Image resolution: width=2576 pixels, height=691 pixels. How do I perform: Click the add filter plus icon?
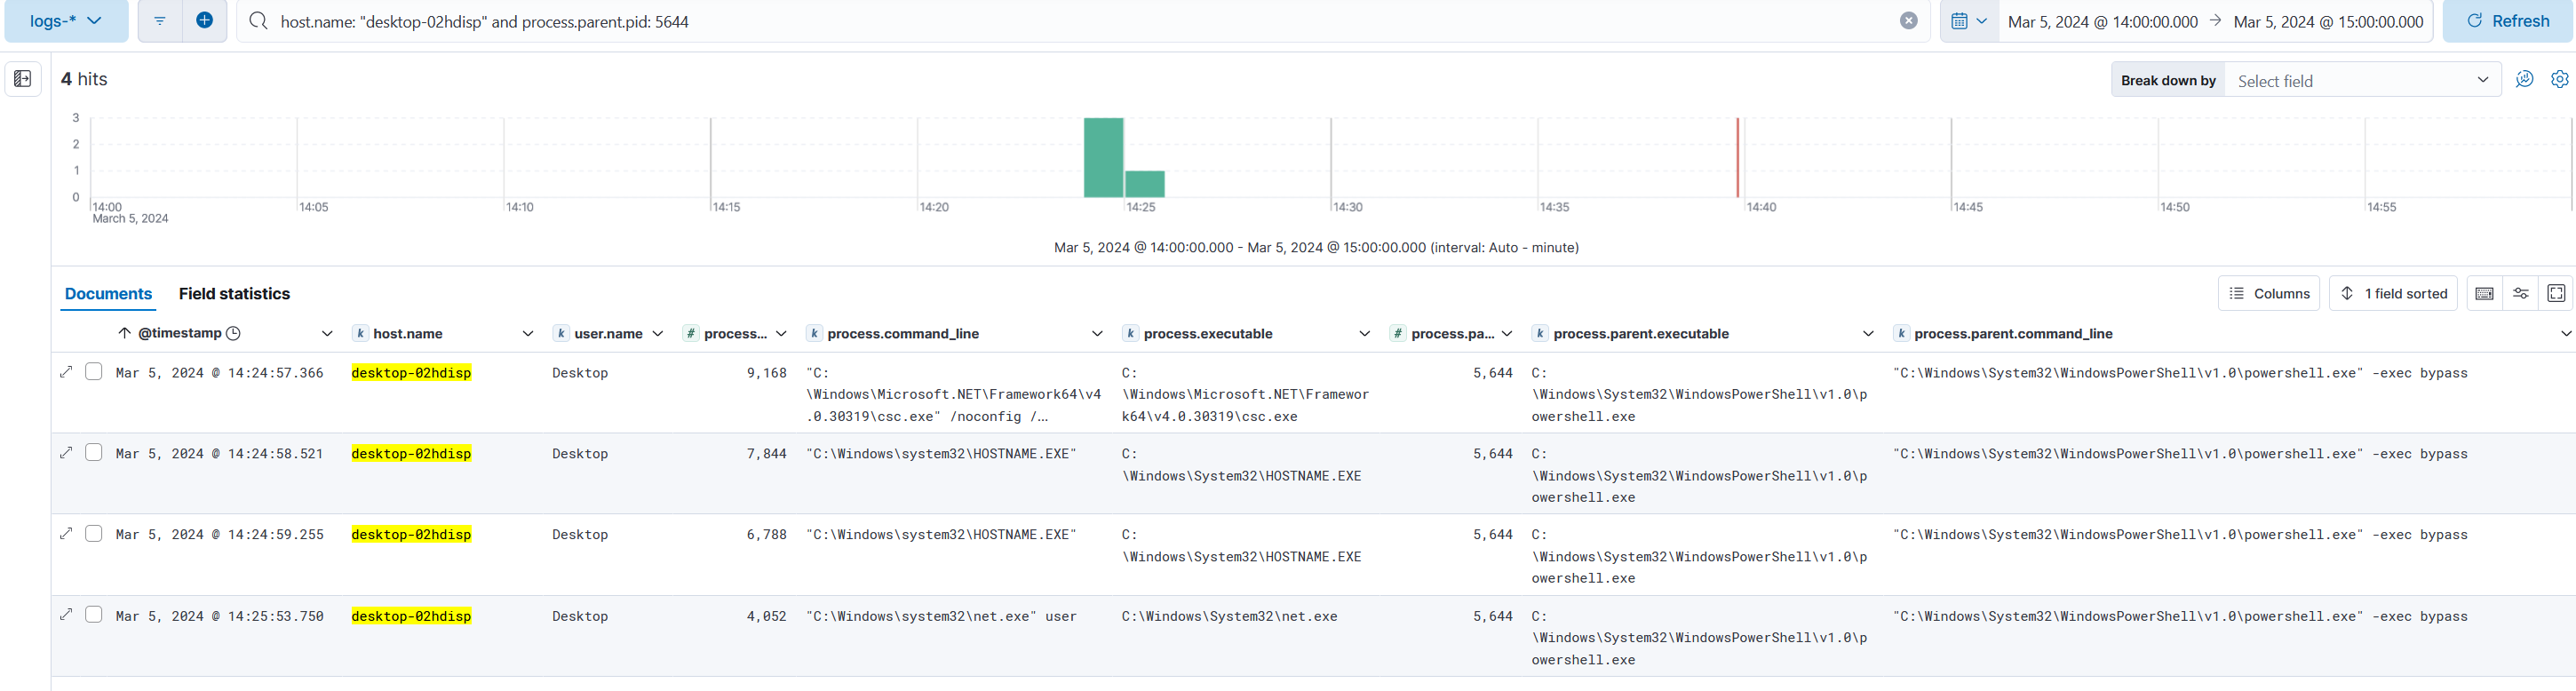tap(204, 21)
